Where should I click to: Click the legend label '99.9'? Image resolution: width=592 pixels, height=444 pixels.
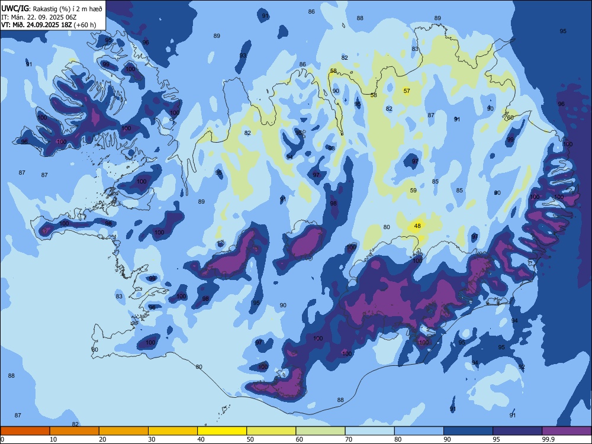tap(548, 439)
